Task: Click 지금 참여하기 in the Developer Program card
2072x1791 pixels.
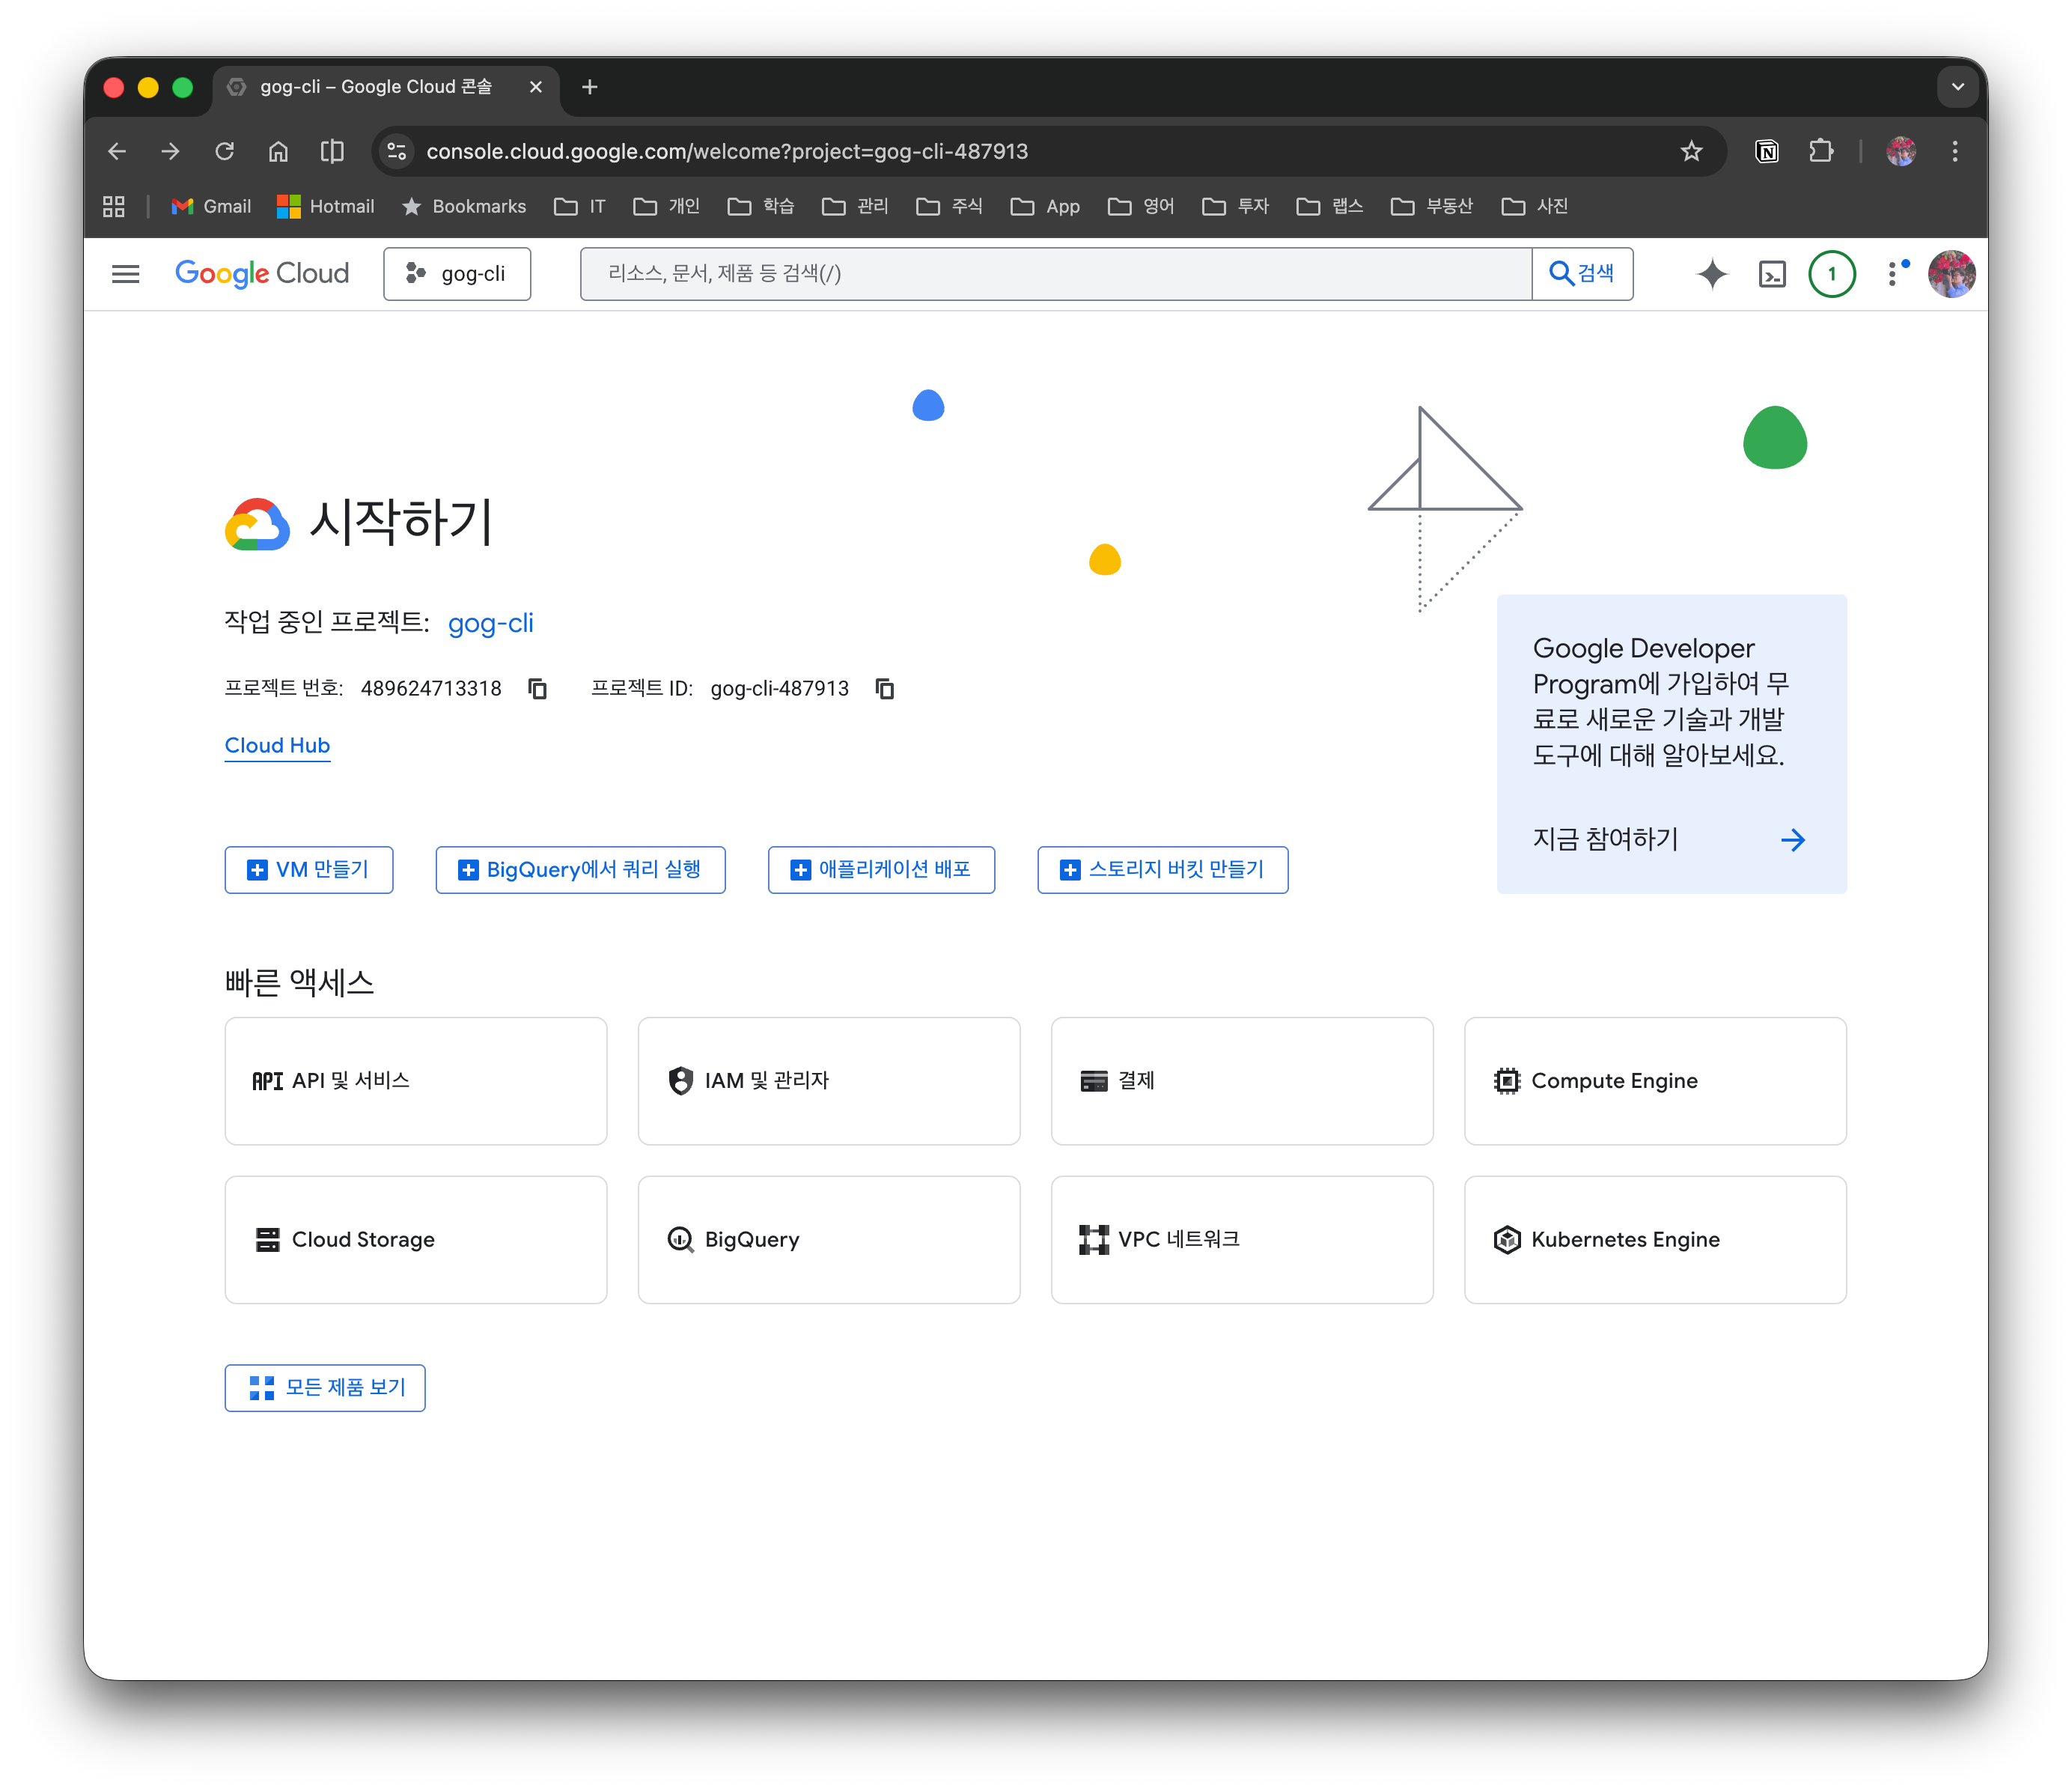Action: (x=1604, y=839)
